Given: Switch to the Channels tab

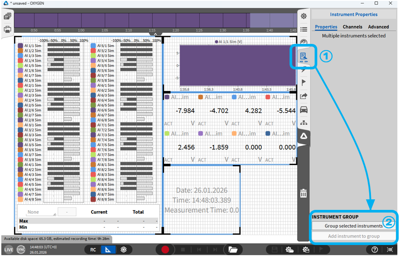Looking at the screenshot, I should 352,27.
